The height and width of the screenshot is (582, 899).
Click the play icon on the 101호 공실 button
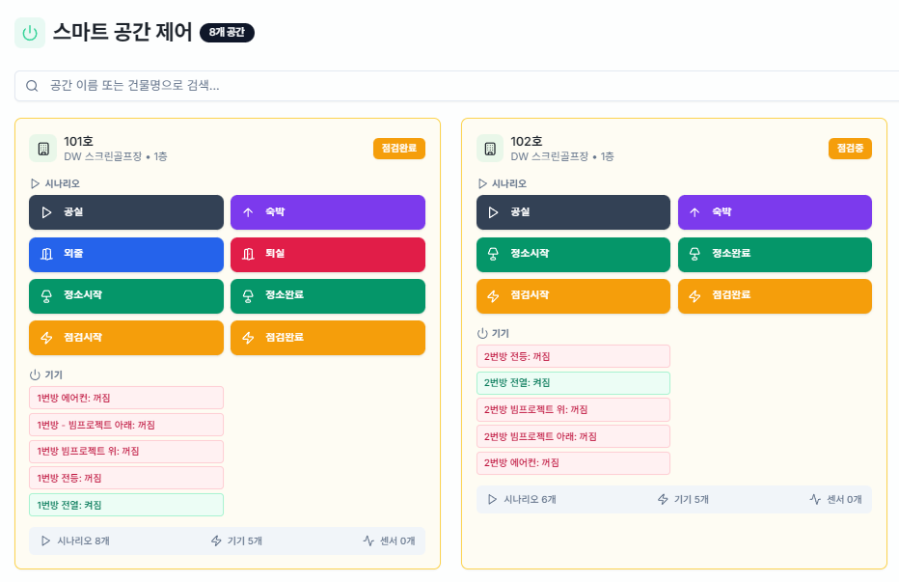(x=45, y=212)
